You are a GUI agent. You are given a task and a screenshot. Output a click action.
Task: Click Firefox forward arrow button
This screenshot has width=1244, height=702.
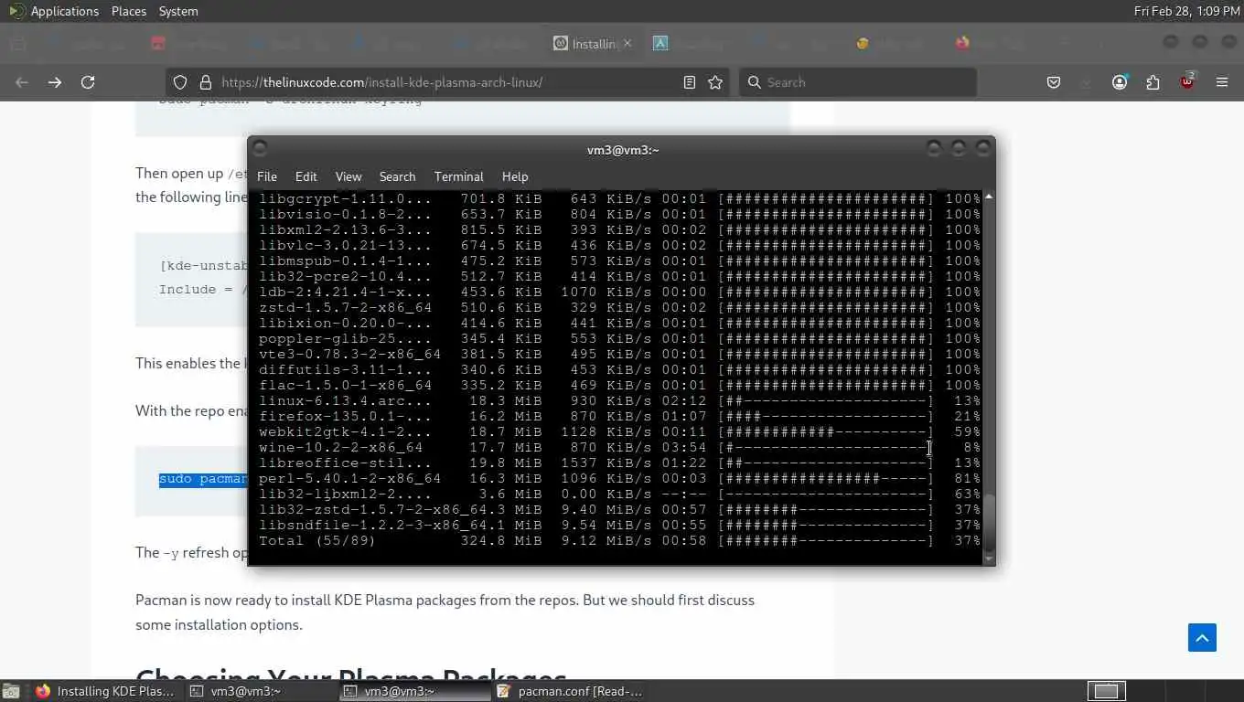point(55,82)
